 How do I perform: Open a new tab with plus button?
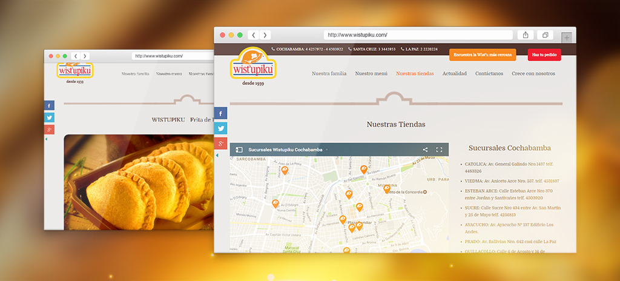click(567, 36)
